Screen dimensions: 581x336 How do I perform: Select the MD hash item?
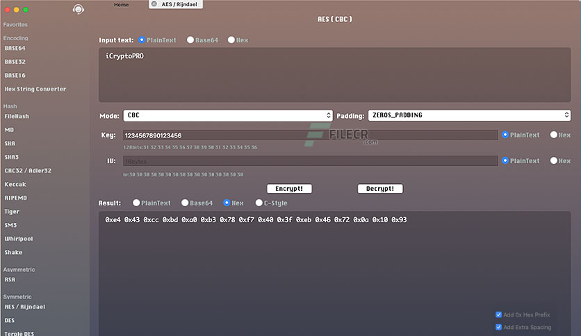(9, 130)
